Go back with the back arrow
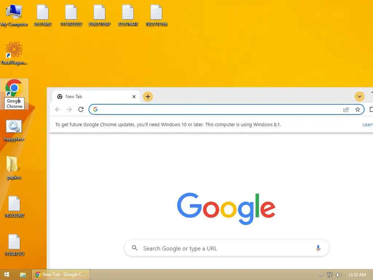373x280 pixels. (x=58, y=109)
